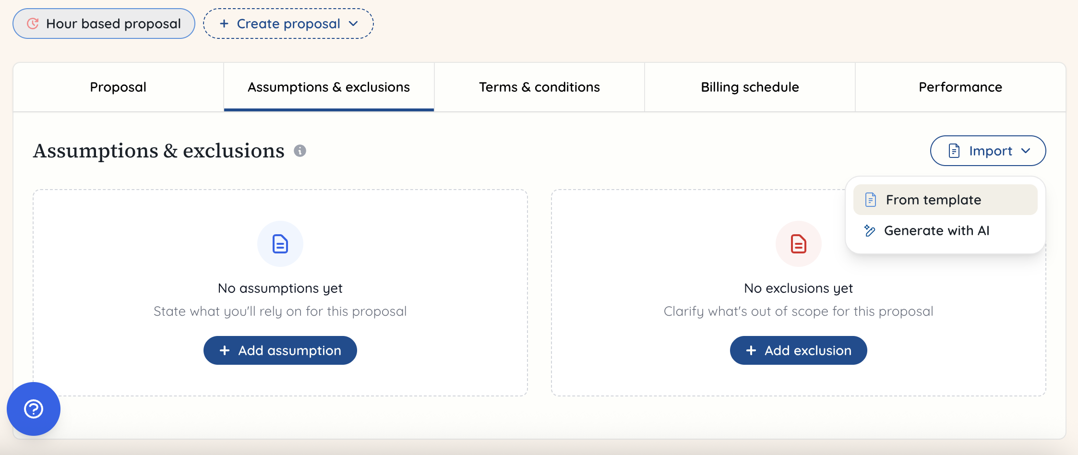Screen dimensions: 1078x455
Task: Click the info icon beside Assumptions & exclusions heading
Action: click(x=300, y=151)
